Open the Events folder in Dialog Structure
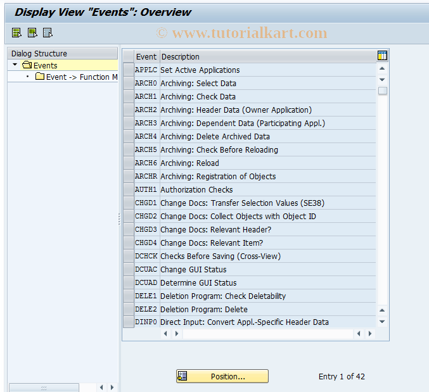 coord(40,65)
